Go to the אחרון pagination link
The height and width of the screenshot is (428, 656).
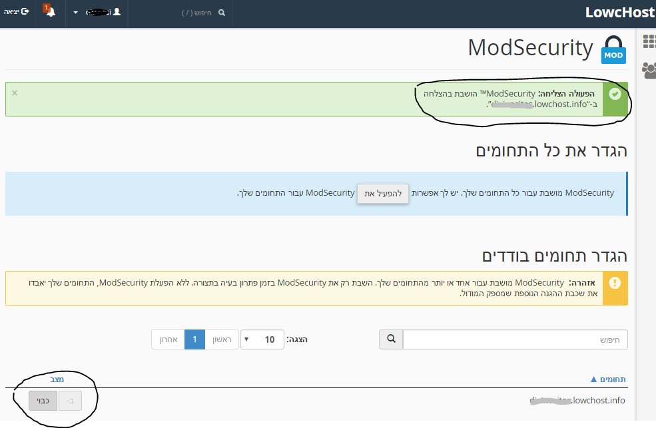(x=167, y=339)
